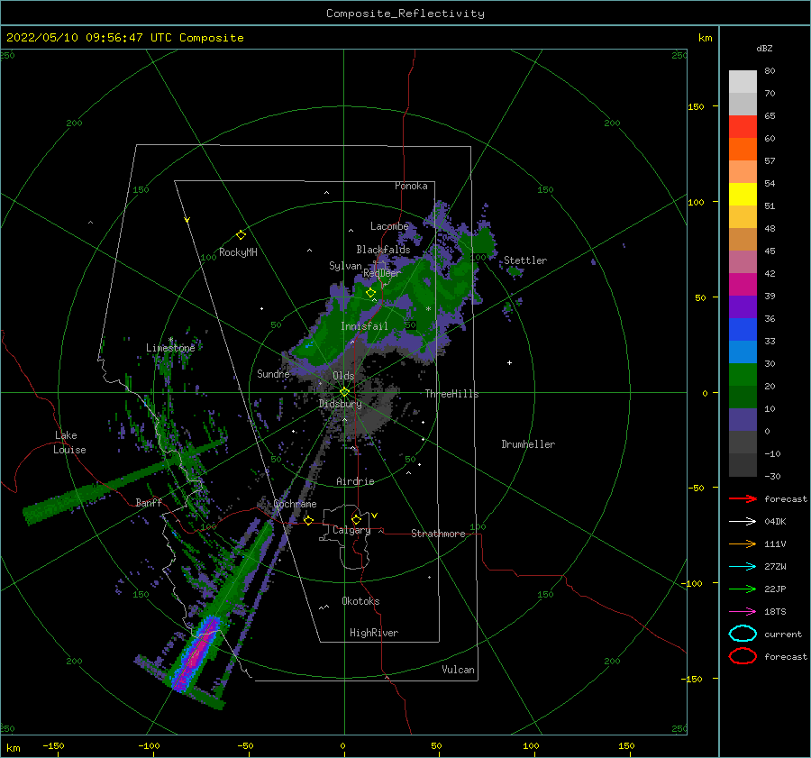Image resolution: width=811 pixels, height=758 pixels.
Task: Click the Lacombe town label
Action: (389, 226)
